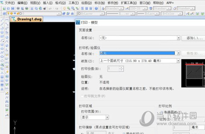Click the X offset input field
The height and width of the screenshot is (134, 205).
click(96, 133)
